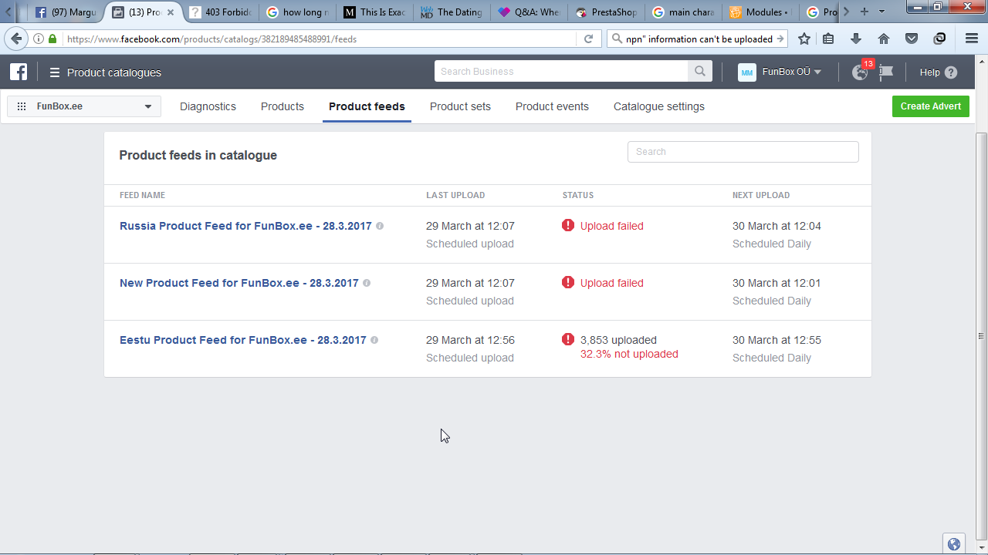The width and height of the screenshot is (988, 555).
Task: Bookmark this page with the star icon
Action: [804, 39]
